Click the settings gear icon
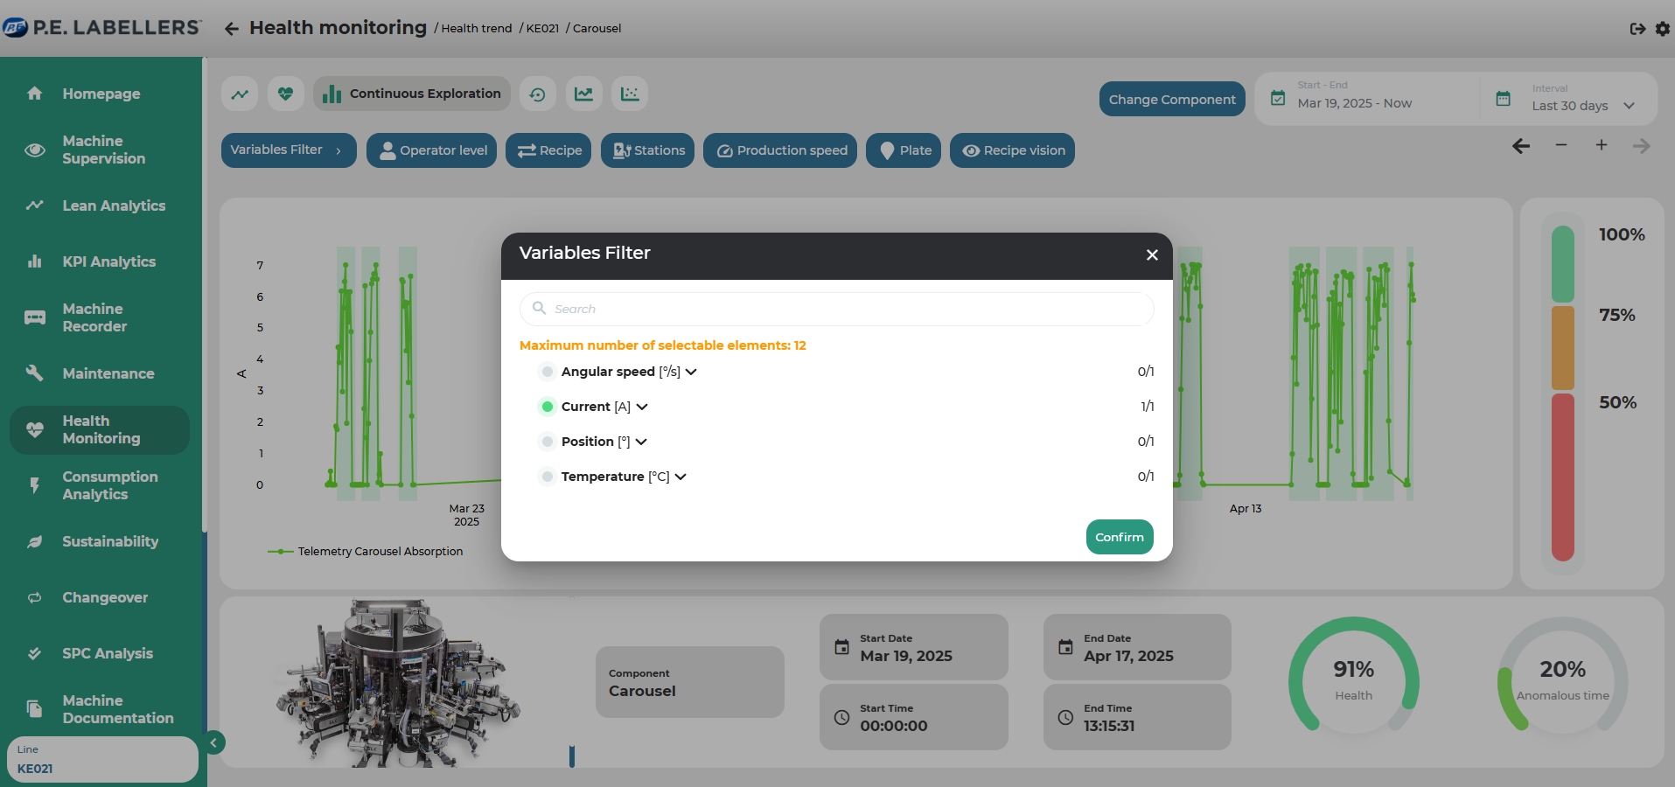Viewport: 1675px width, 787px height. 1662,29
